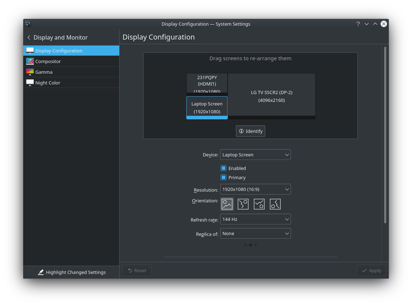Click the highlight pen icon
The width and height of the screenshot is (412, 306).
pos(41,272)
